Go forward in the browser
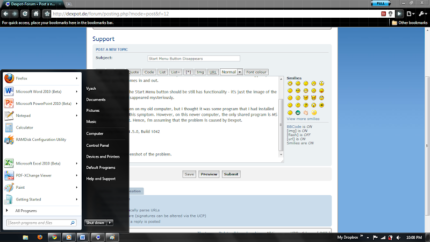The height and width of the screenshot is (242, 430). [x=15, y=14]
